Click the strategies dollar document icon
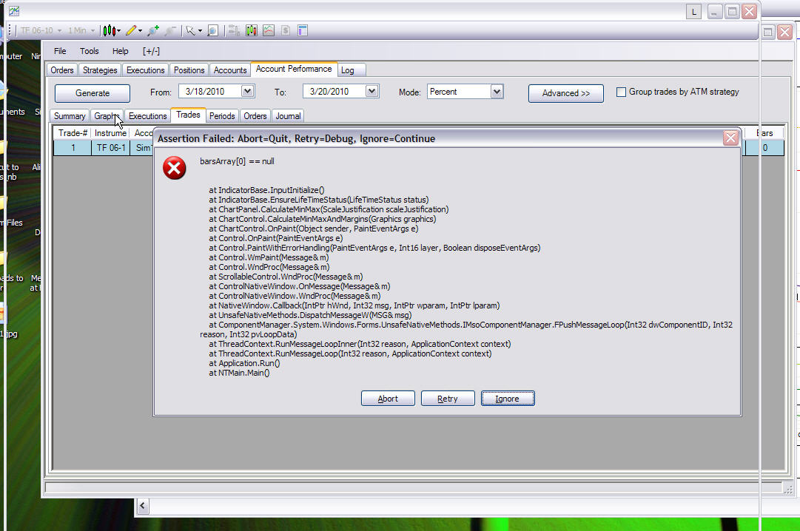800x531 pixels. 286,30
